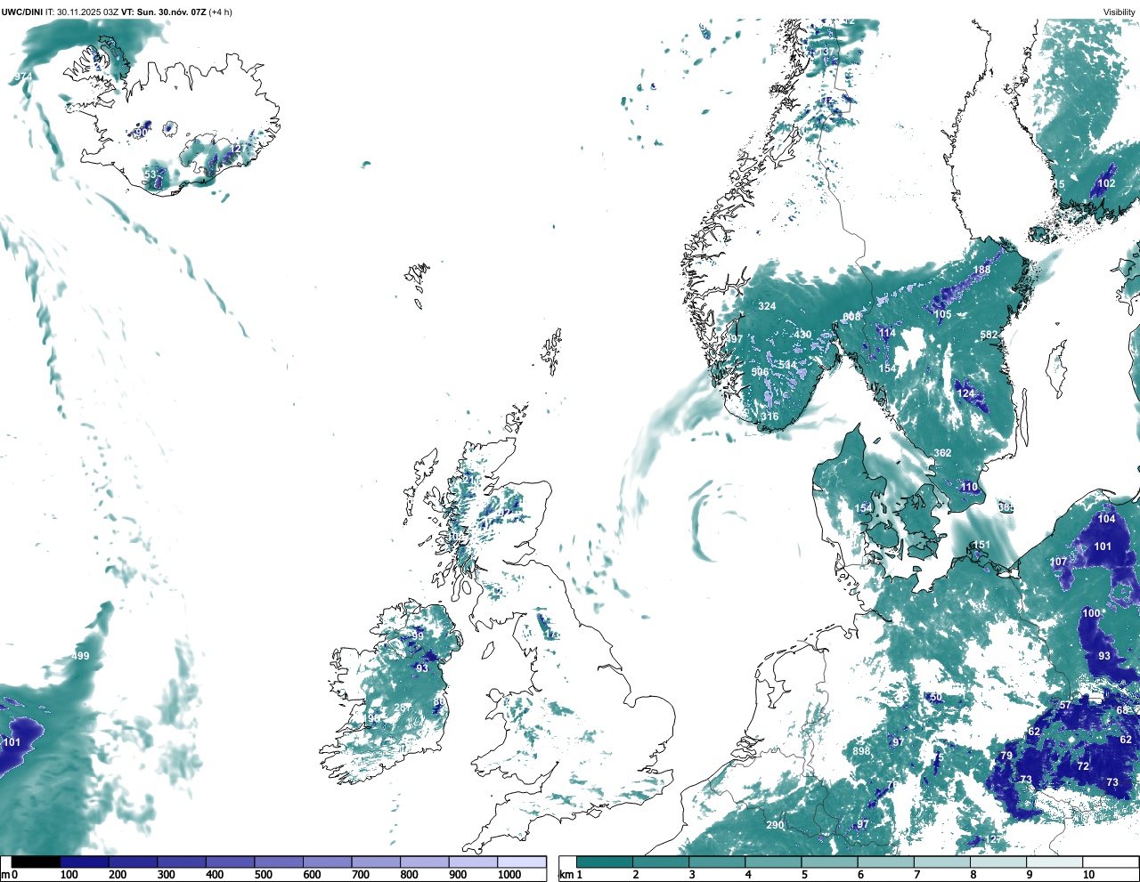Screen dimensions: 1140x882
Task: Click the 'VT: Sun. 30.nóv. 07Z' valid time
Action: coord(163,12)
